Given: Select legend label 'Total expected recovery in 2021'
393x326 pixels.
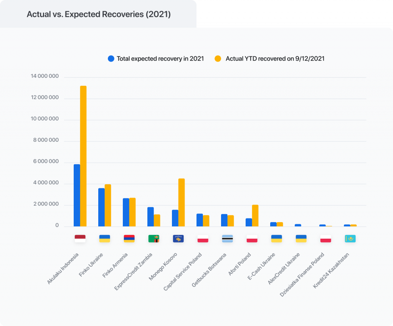Looking at the screenshot, I should 160,59.
